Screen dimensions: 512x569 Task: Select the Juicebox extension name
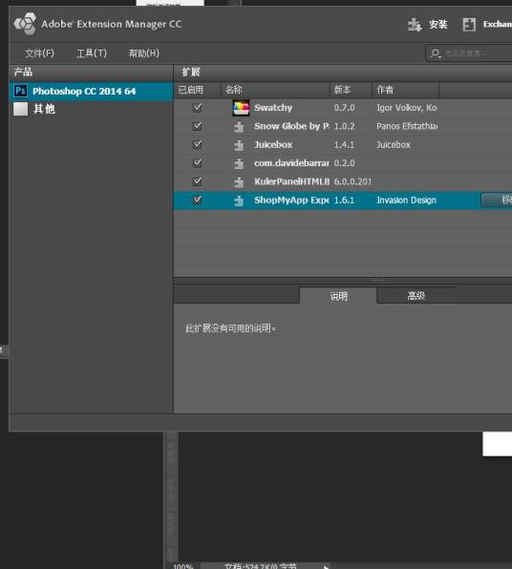coord(273,145)
